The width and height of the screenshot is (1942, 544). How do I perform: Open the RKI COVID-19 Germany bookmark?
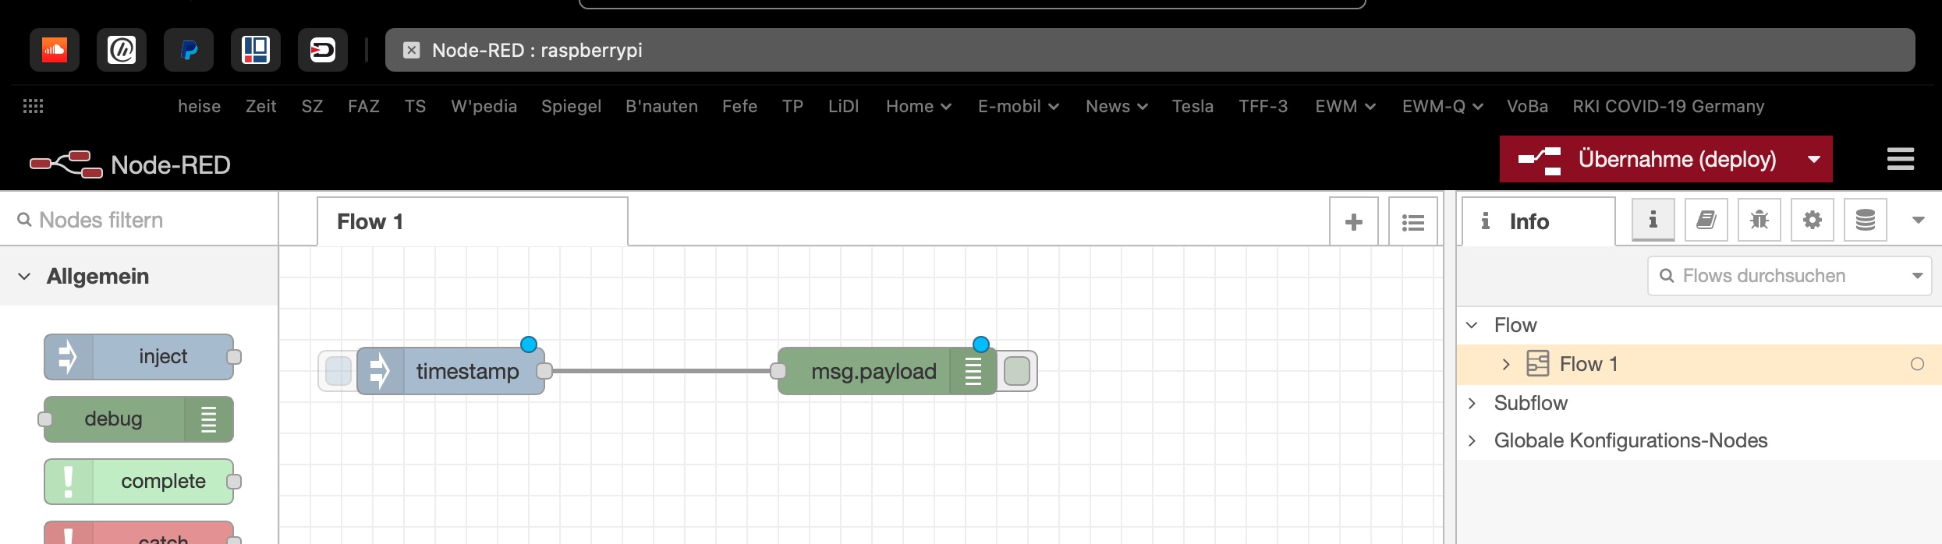1668,106
